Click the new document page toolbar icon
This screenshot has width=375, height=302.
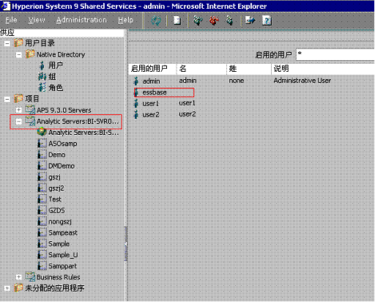(177, 21)
